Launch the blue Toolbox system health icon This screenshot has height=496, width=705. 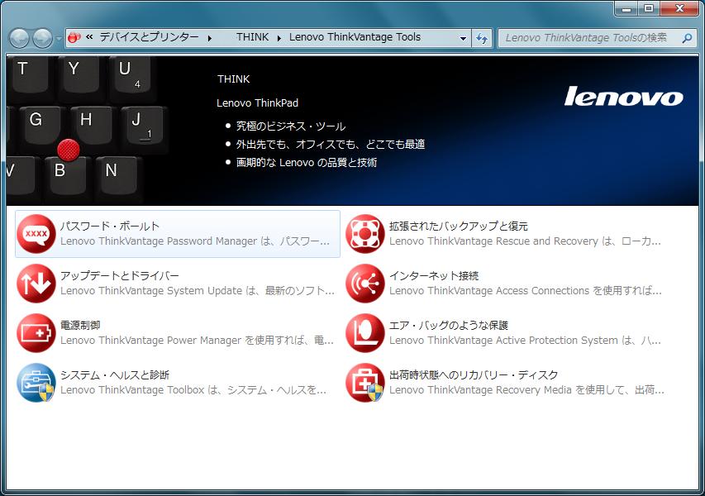(36, 383)
